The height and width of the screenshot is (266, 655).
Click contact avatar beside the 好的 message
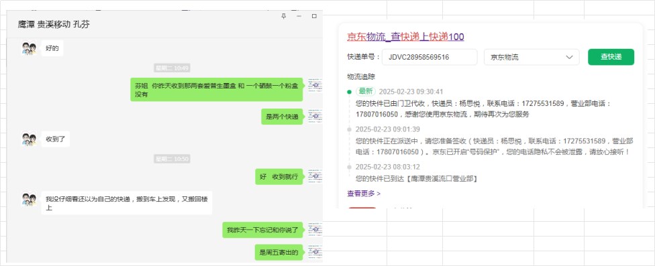(29, 48)
